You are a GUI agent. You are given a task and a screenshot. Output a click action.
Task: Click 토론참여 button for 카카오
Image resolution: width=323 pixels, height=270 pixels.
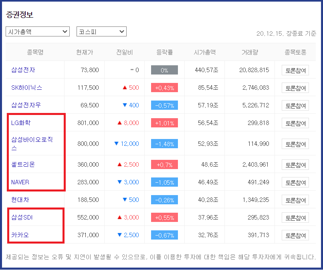pos(295,235)
